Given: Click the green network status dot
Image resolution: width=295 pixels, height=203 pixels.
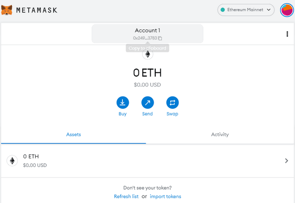Looking at the screenshot, I should pyautogui.click(x=223, y=10).
